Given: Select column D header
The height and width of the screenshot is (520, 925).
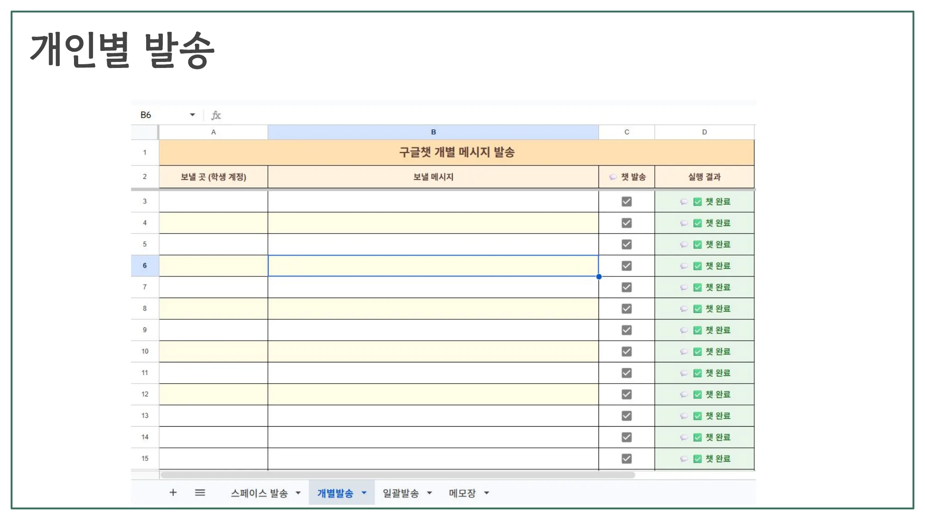Looking at the screenshot, I should point(704,132).
